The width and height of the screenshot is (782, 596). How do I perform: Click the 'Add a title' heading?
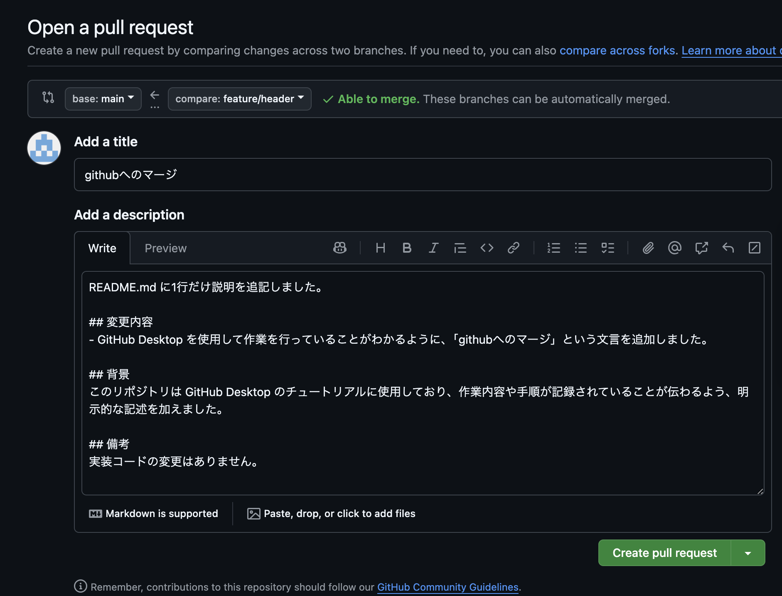pyautogui.click(x=106, y=142)
